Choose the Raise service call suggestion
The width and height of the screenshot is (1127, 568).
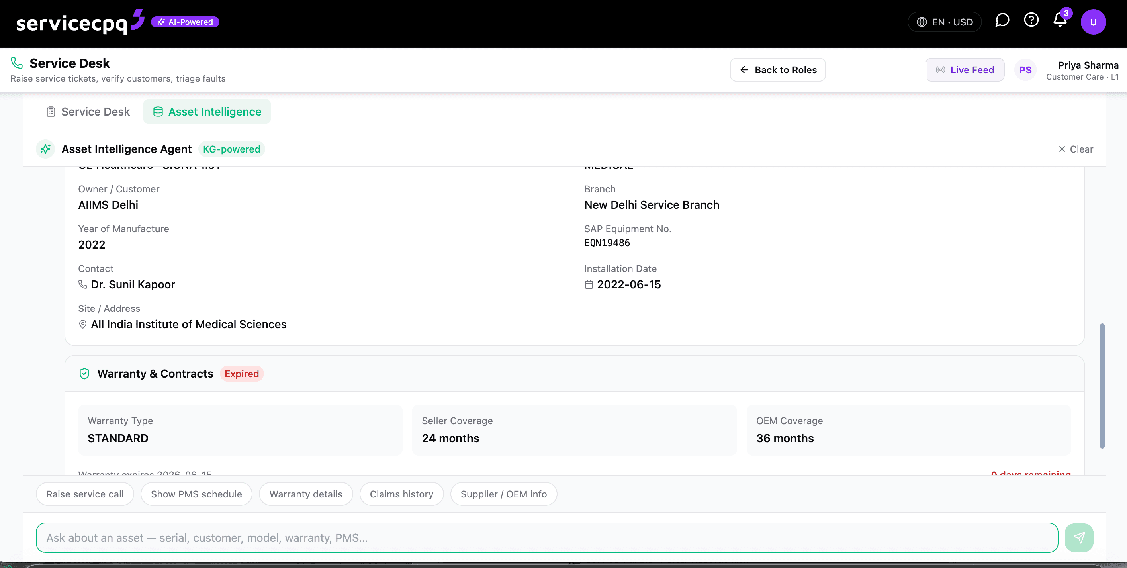point(85,494)
